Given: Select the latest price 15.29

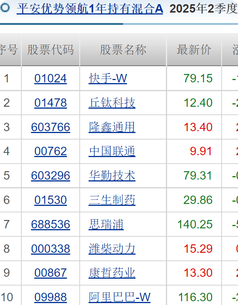Looking at the screenshot, I should pyautogui.click(x=198, y=249).
